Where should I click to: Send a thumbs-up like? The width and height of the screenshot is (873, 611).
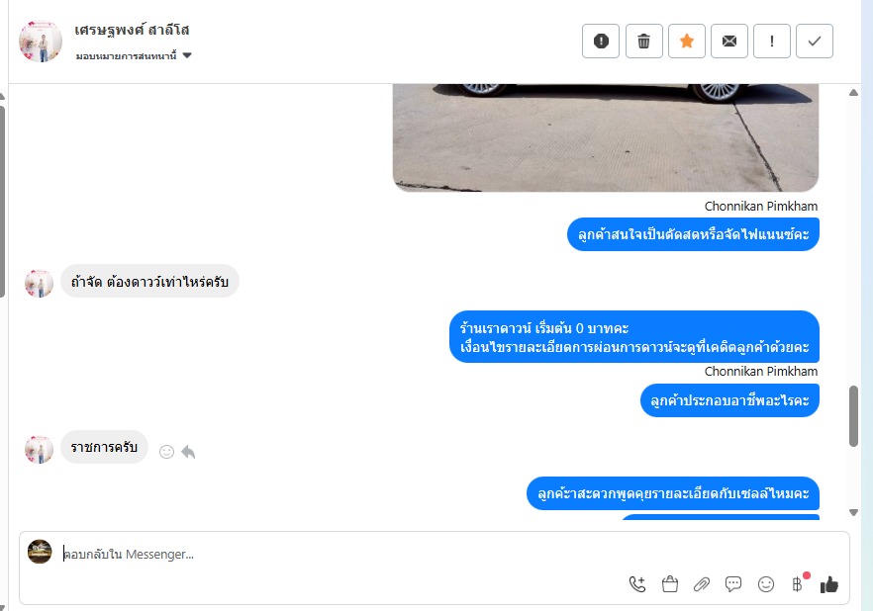[829, 584]
